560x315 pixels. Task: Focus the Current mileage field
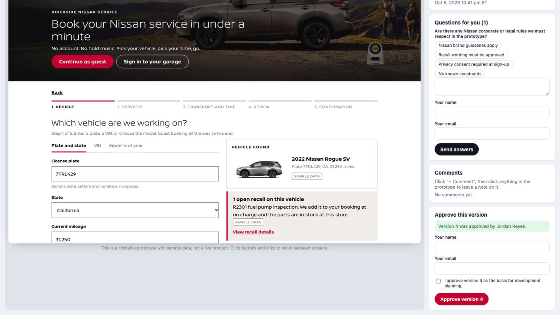[135, 237]
